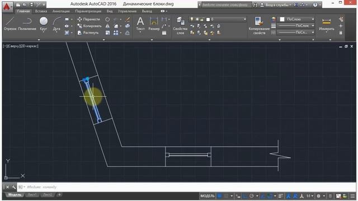Click the layer 0 white color swatch

[208, 20]
